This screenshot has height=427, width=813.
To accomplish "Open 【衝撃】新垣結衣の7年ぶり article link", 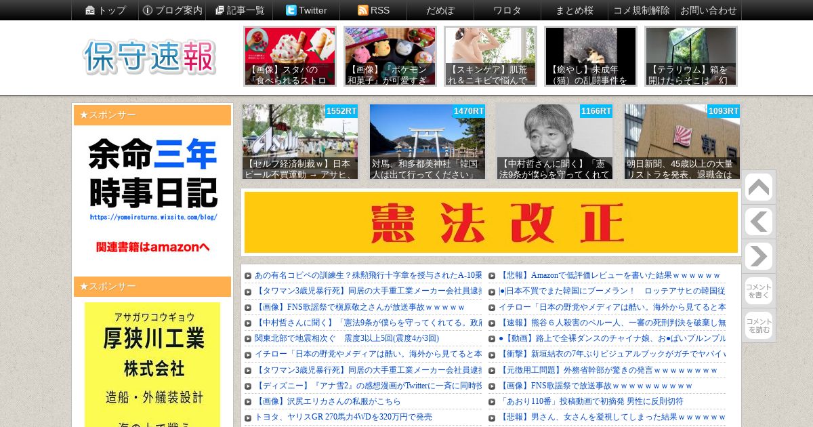I will 612,354.
